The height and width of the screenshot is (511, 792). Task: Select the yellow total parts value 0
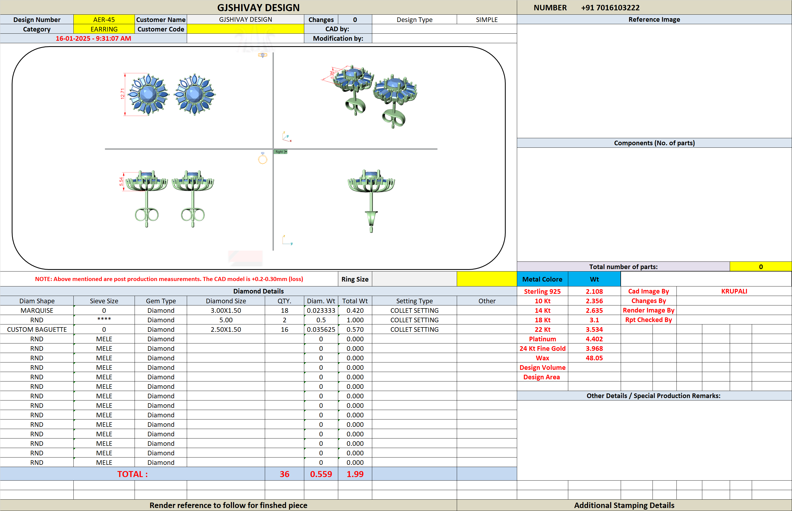(761, 267)
